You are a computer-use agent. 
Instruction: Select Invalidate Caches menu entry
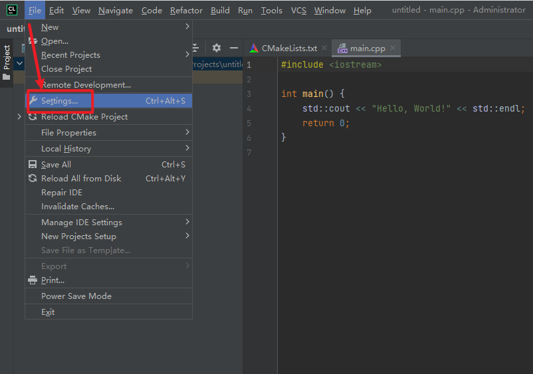coord(78,207)
